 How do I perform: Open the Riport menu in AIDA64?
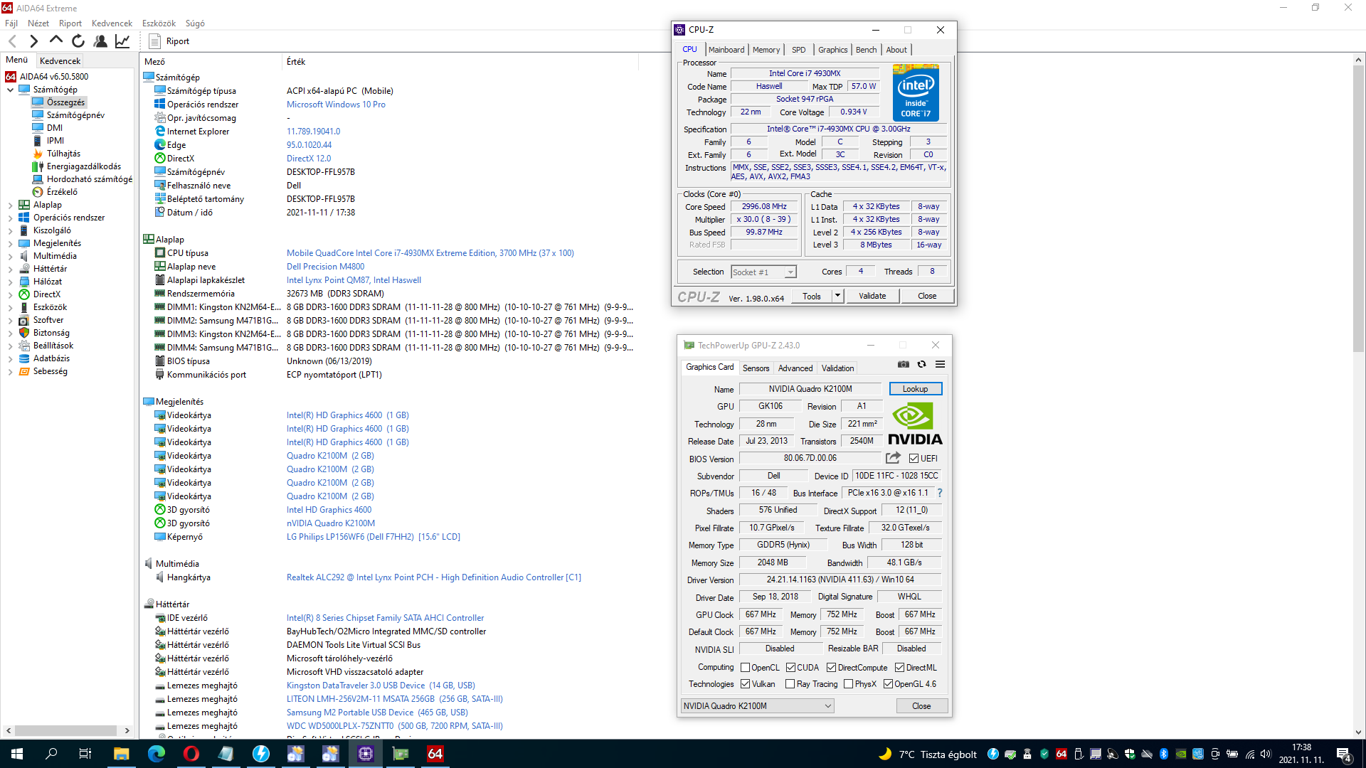point(70,23)
